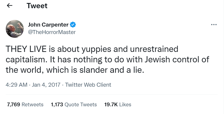Open John Carpenter's profile picture
The image size is (224, 114).
tap(15, 29)
